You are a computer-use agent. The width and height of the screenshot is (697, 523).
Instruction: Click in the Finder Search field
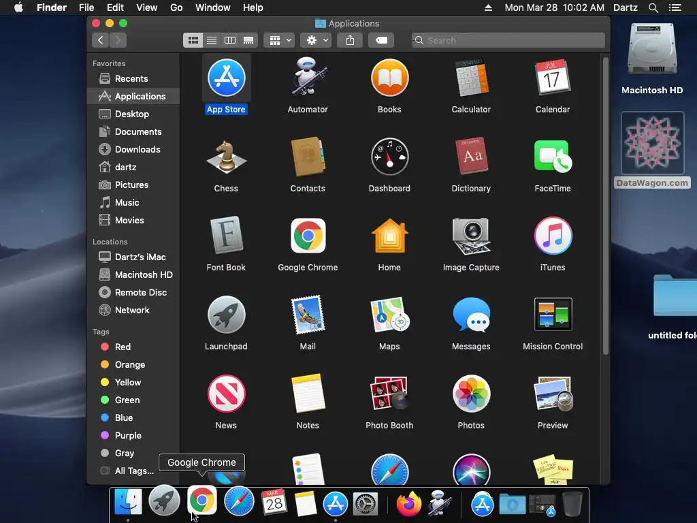pyautogui.click(x=508, y=40)
